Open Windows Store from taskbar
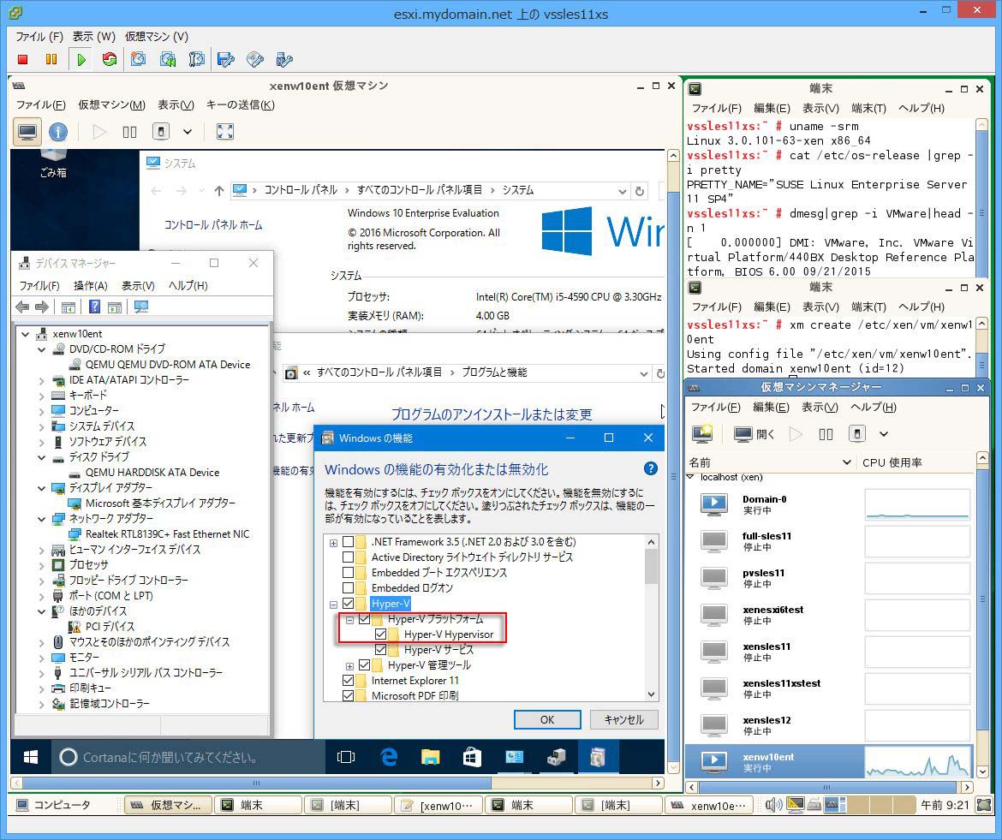This screenshot has height=840, width=1002. (472, 757)
